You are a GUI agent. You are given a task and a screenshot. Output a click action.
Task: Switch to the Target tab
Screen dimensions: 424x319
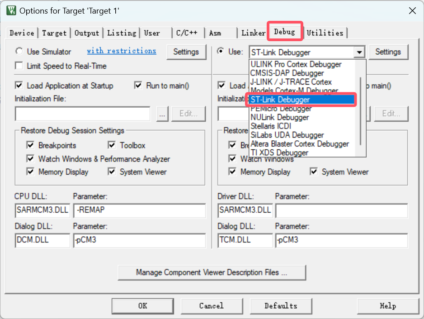coord(54,33)
